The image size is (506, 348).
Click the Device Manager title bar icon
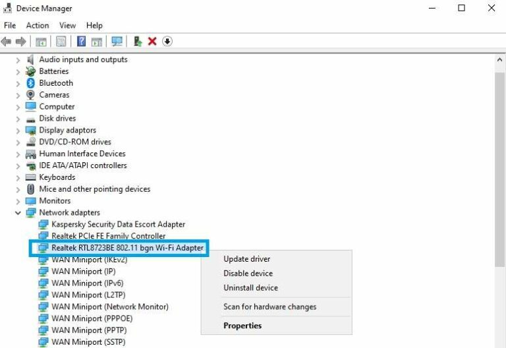tap(7, 9)
